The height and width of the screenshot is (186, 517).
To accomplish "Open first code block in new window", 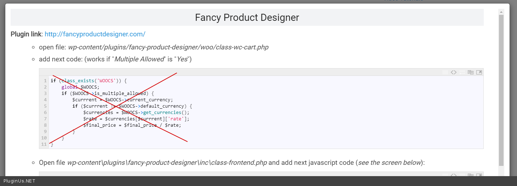I will coord(479,72).
